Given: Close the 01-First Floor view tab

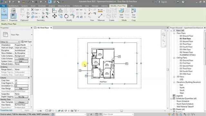Looking at the screenshot, I should pyautogui.click(x=51, y=28).
